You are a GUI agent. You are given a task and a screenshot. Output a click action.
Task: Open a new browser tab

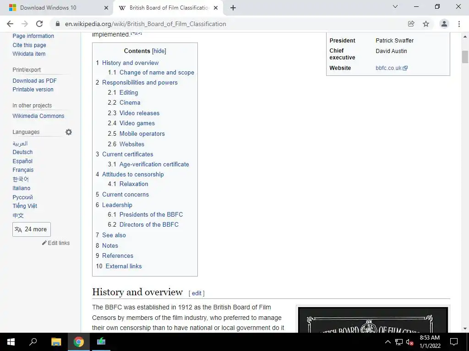coord(233,8)
